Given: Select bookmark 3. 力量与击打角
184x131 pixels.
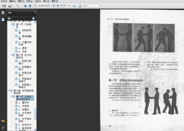Looking at the screenshot, I should pos(25,43).
